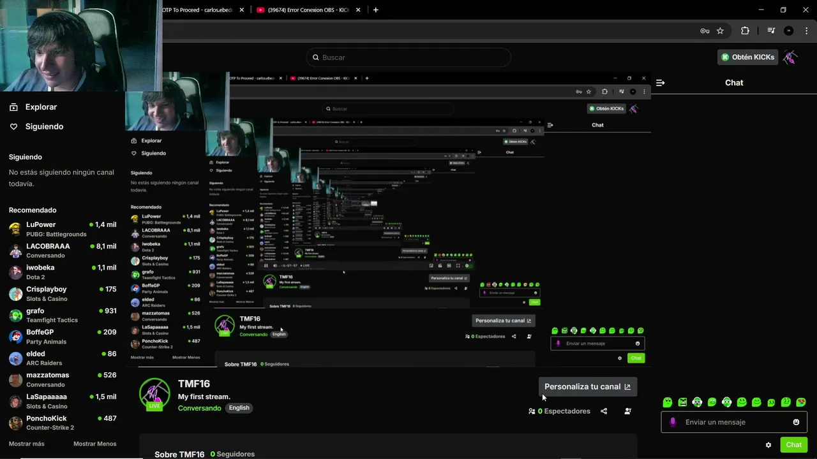Viewport: 817px width, 459px height.
Task: Open the Conversando category link under TMF16
Action: (199, 408)
